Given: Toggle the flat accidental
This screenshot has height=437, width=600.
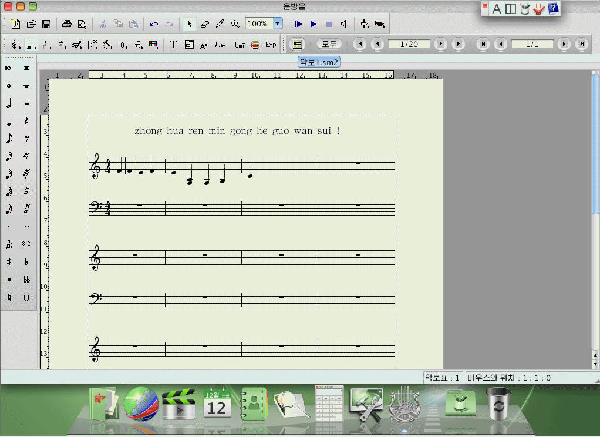Looking at the screenshot, I should [x=26, y=262].
